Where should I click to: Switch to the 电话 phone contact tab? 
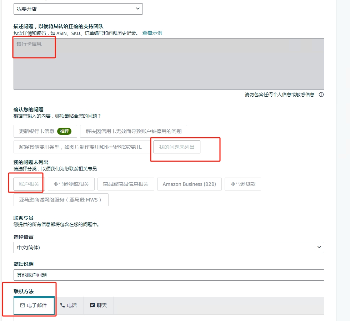[x=69, y=305]
